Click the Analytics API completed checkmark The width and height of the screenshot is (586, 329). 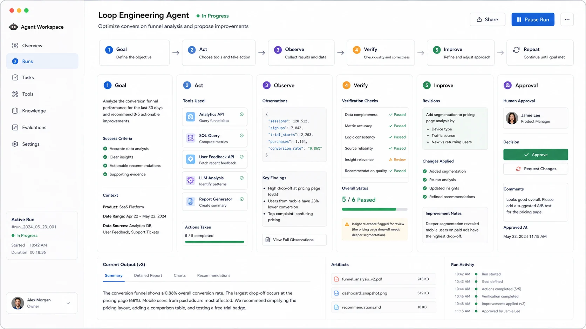click(241, 114)
